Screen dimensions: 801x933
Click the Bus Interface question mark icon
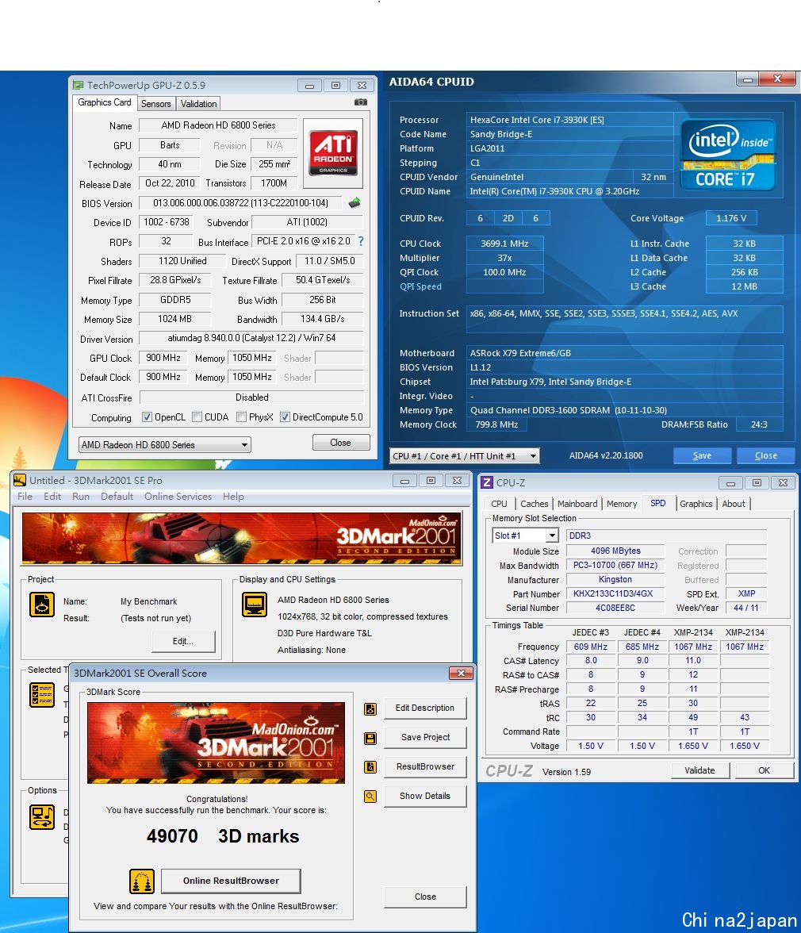tap(360, 241)
